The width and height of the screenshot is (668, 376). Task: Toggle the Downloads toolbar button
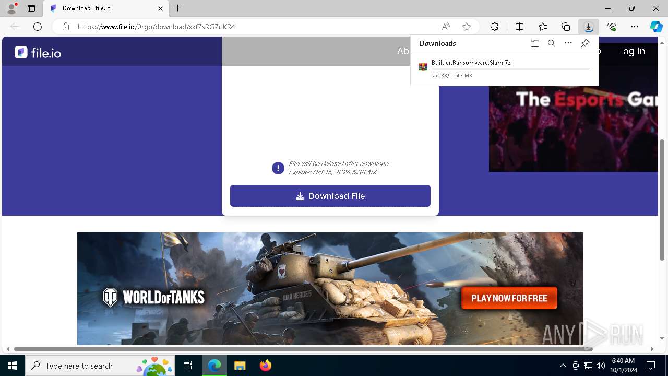589,27
